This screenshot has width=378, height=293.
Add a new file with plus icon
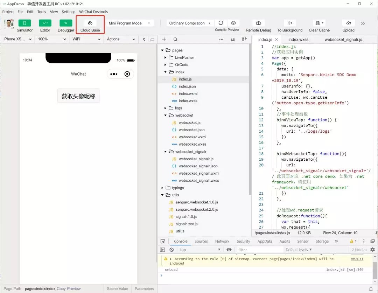tap(164, 39)
